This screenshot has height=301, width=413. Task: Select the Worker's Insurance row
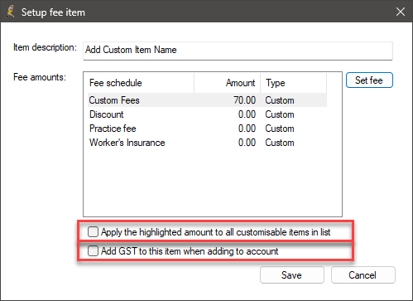click(x=207, y=143)
